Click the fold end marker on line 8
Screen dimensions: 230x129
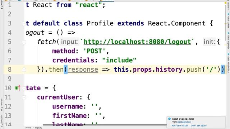(x=24, y=70)
